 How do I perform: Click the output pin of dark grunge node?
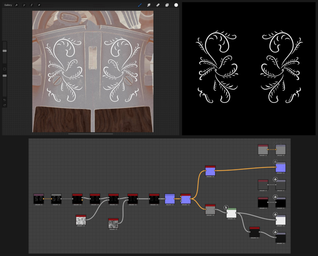118,223
